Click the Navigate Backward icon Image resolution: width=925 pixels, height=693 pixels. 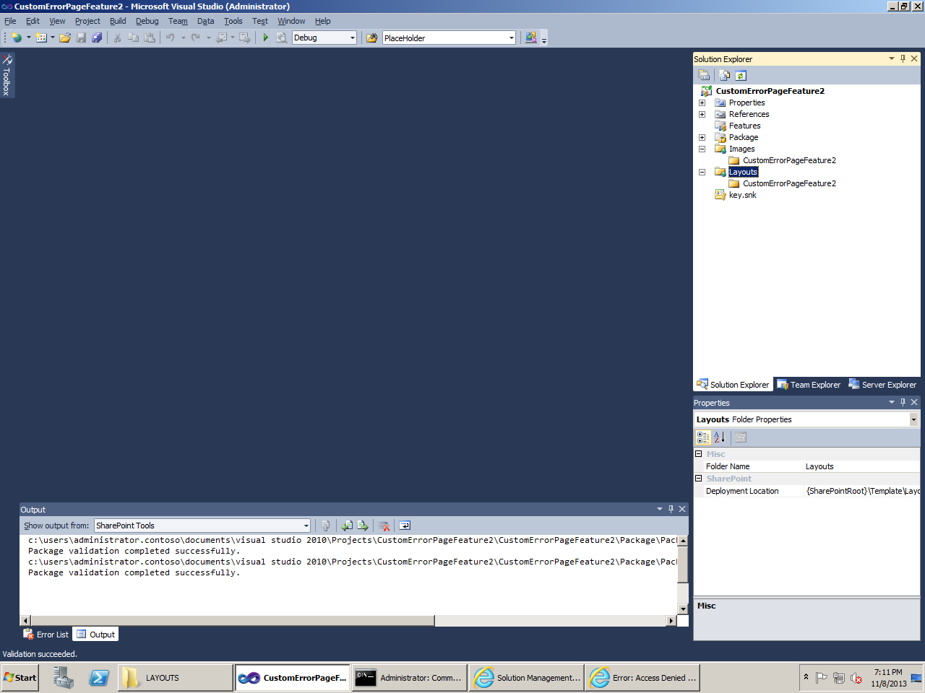coord(222,38)
